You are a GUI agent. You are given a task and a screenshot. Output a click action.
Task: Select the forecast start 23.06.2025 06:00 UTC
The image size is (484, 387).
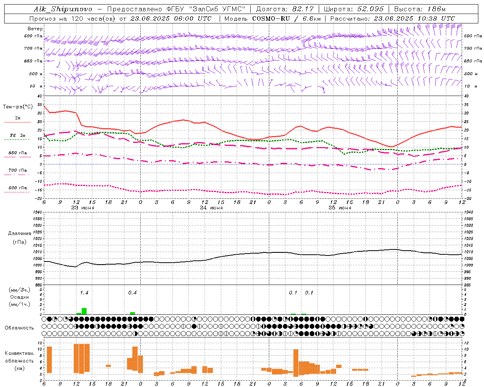coord(171,19)
